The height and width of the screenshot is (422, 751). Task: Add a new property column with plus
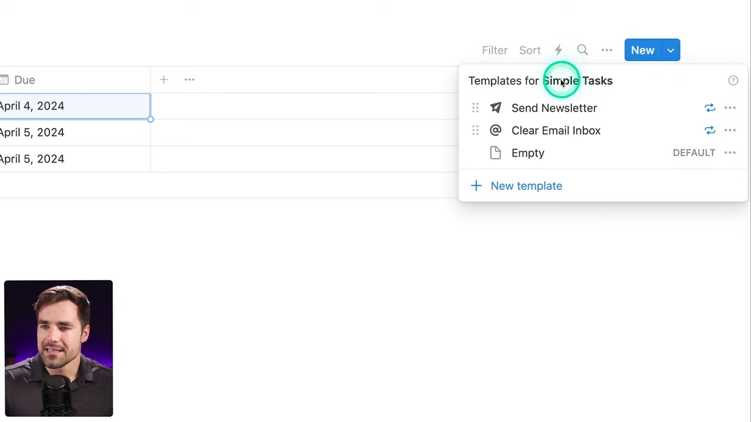coord(164,80)
